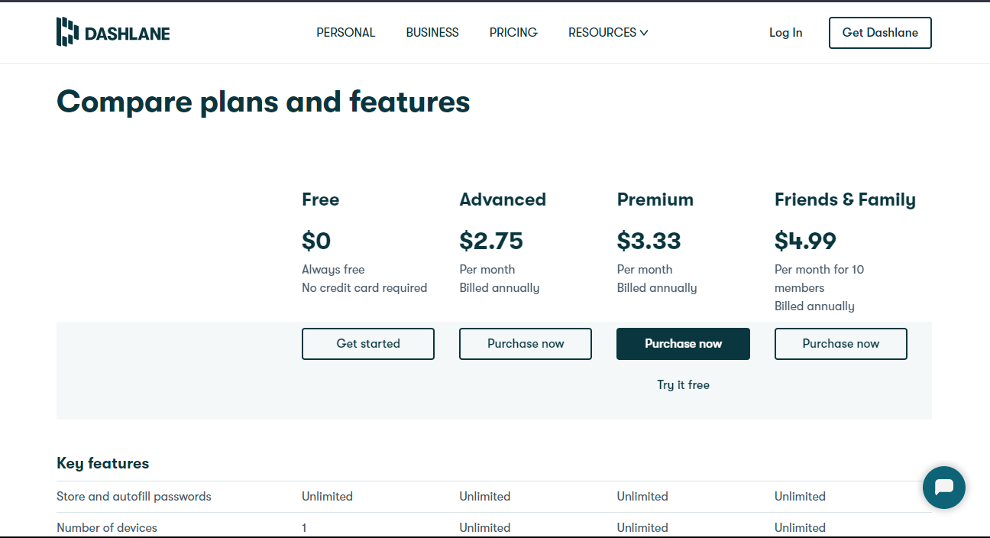Click the Always free text
Image resolution: width=990 pixels, height=538 pixels.
click(333, 270)
